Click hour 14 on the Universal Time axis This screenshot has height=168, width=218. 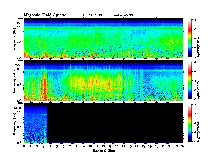tap(117, 146)
